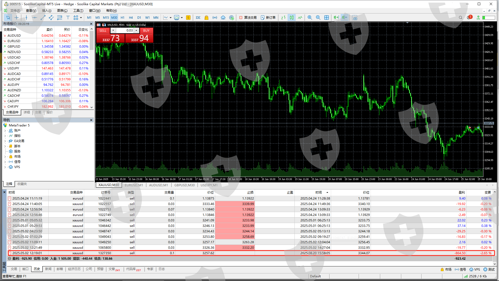Decrease lot volume with down arrow

coord(113,30)
